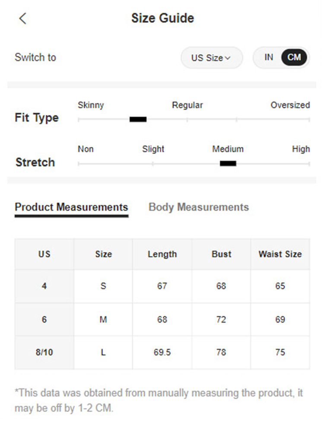This screenshot has width=324, height=432.
Task: Switch units to IN
Action: [x=268, y=57]
